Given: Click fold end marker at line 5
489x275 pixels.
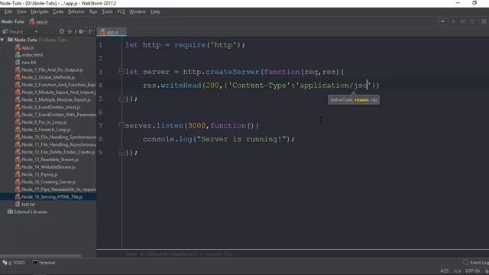Looking at the screenshot, I should click(121, 99).
